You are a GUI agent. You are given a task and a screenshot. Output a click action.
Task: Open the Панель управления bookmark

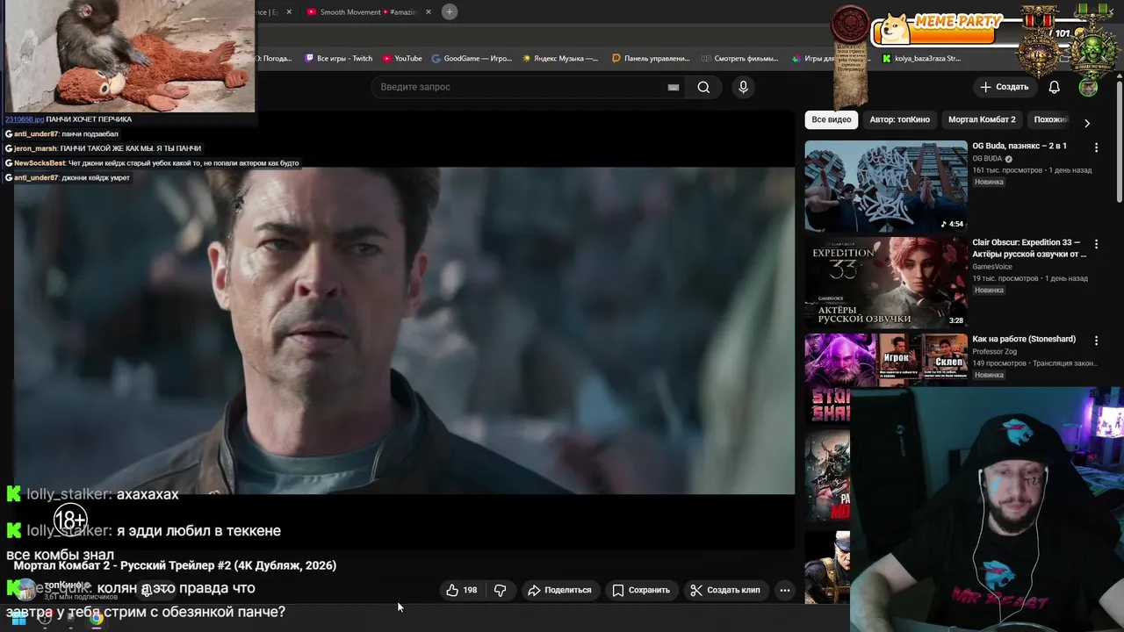tap(651, 59)
